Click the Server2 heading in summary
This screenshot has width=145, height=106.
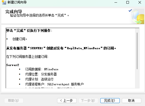(13, 65)
